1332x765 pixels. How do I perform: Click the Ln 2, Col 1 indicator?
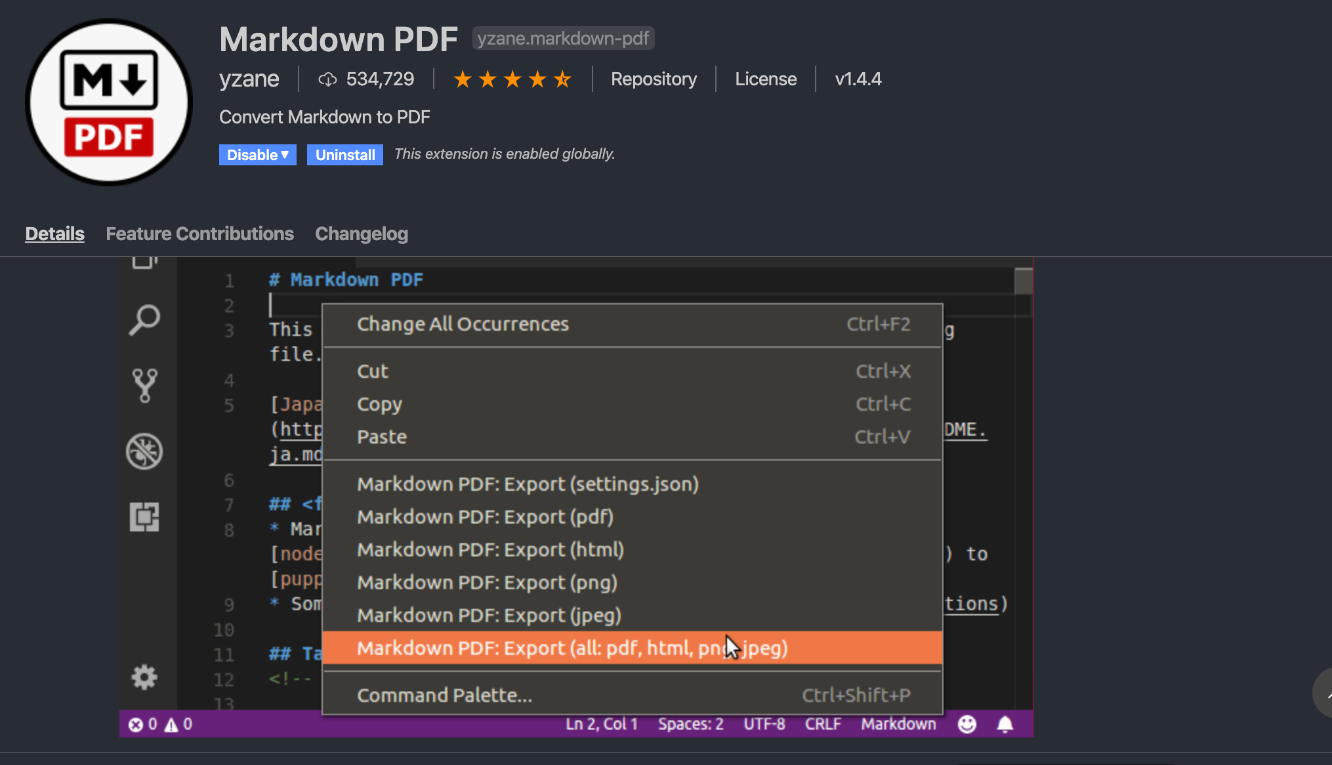pyautogui.click(x=601, y=724)
